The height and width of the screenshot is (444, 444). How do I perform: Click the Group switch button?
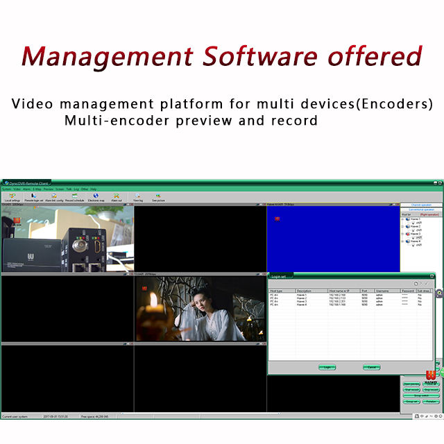point(421,395)
